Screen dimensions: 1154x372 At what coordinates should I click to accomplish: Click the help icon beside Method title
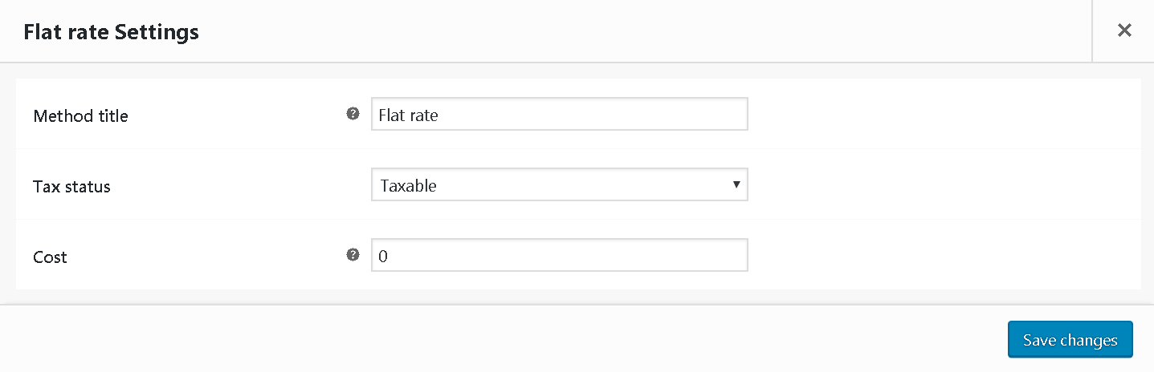point(353,114)
